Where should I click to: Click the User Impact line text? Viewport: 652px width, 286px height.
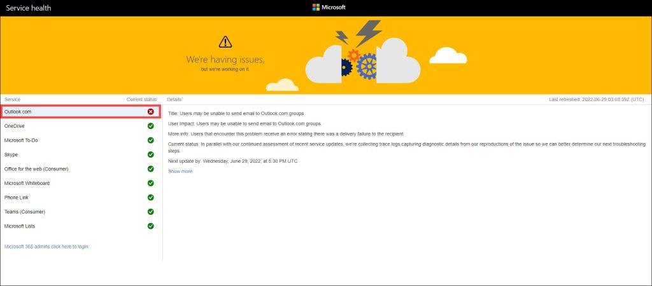[x=245, y=124]
